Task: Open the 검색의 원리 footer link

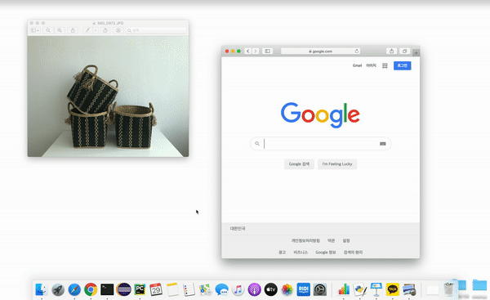Action: click(x=353, y=252)
